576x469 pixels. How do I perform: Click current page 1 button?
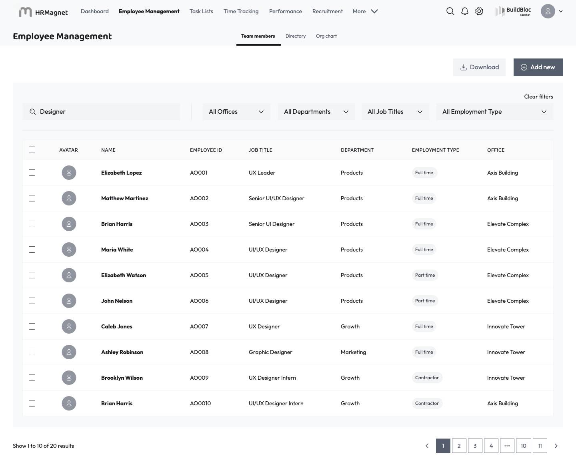click(443, 446)
